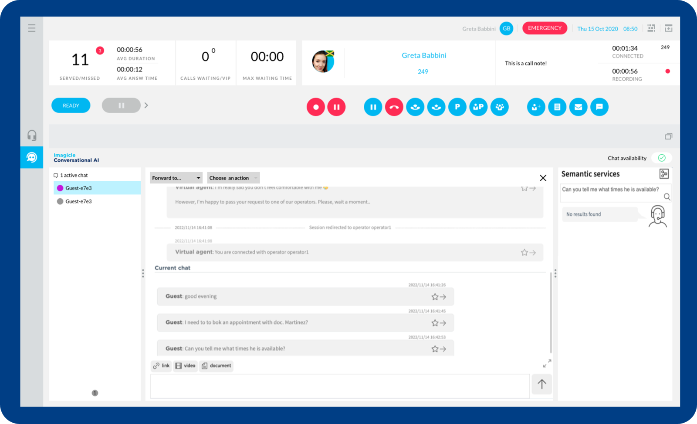Click the chat message input field

[340, 386]
